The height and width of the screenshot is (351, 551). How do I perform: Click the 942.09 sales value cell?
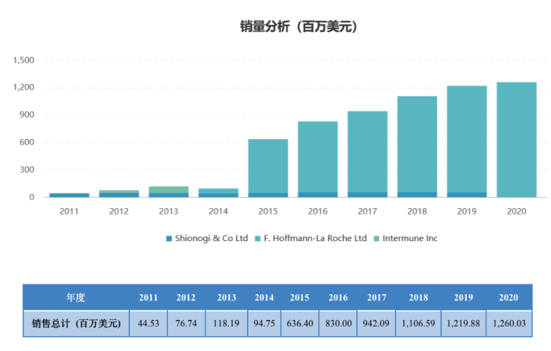(375, 323)
